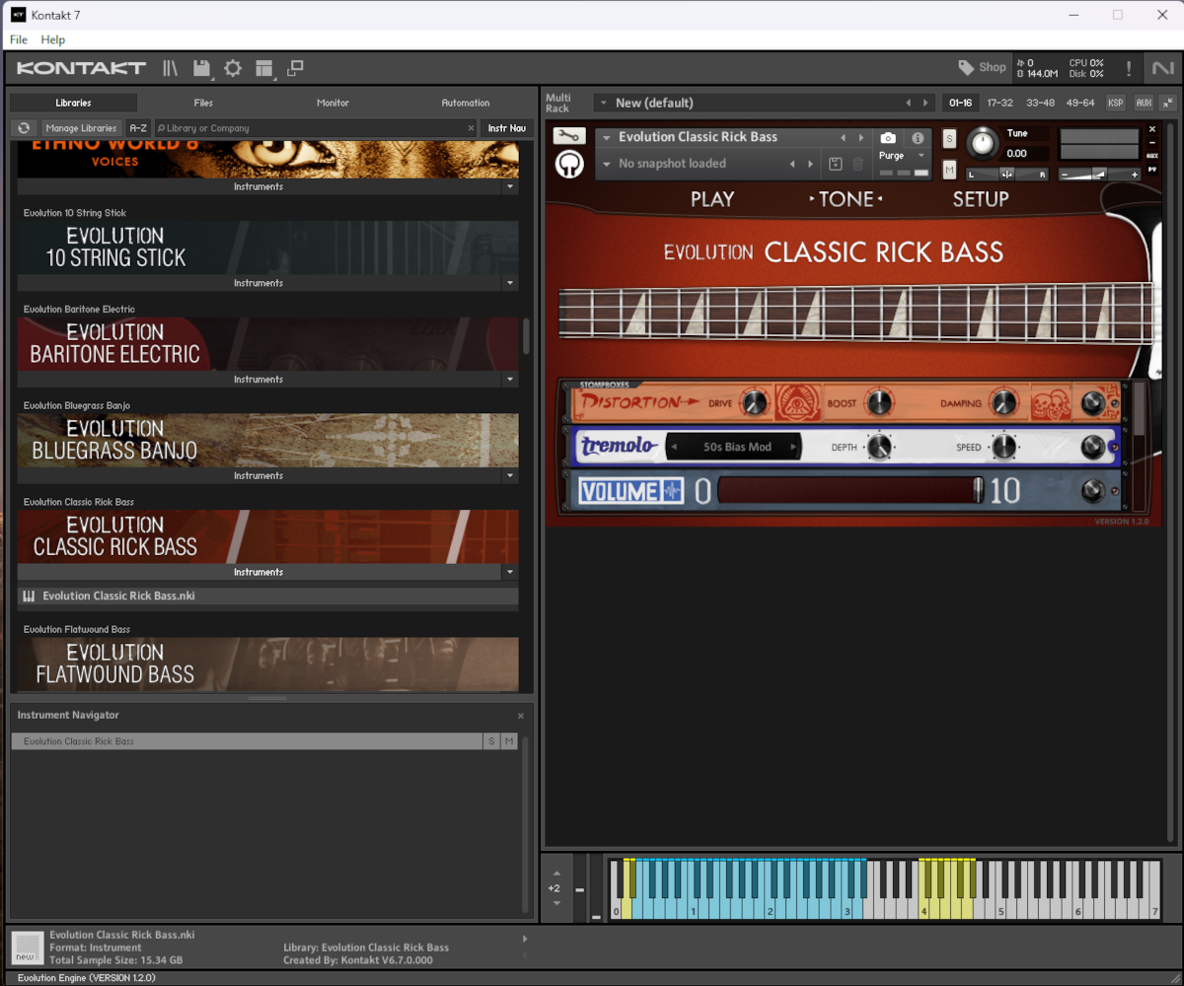This screenshot has height=986, width=1184.
Task: Click the minimized view windows icon
Action: pos(295,68)
